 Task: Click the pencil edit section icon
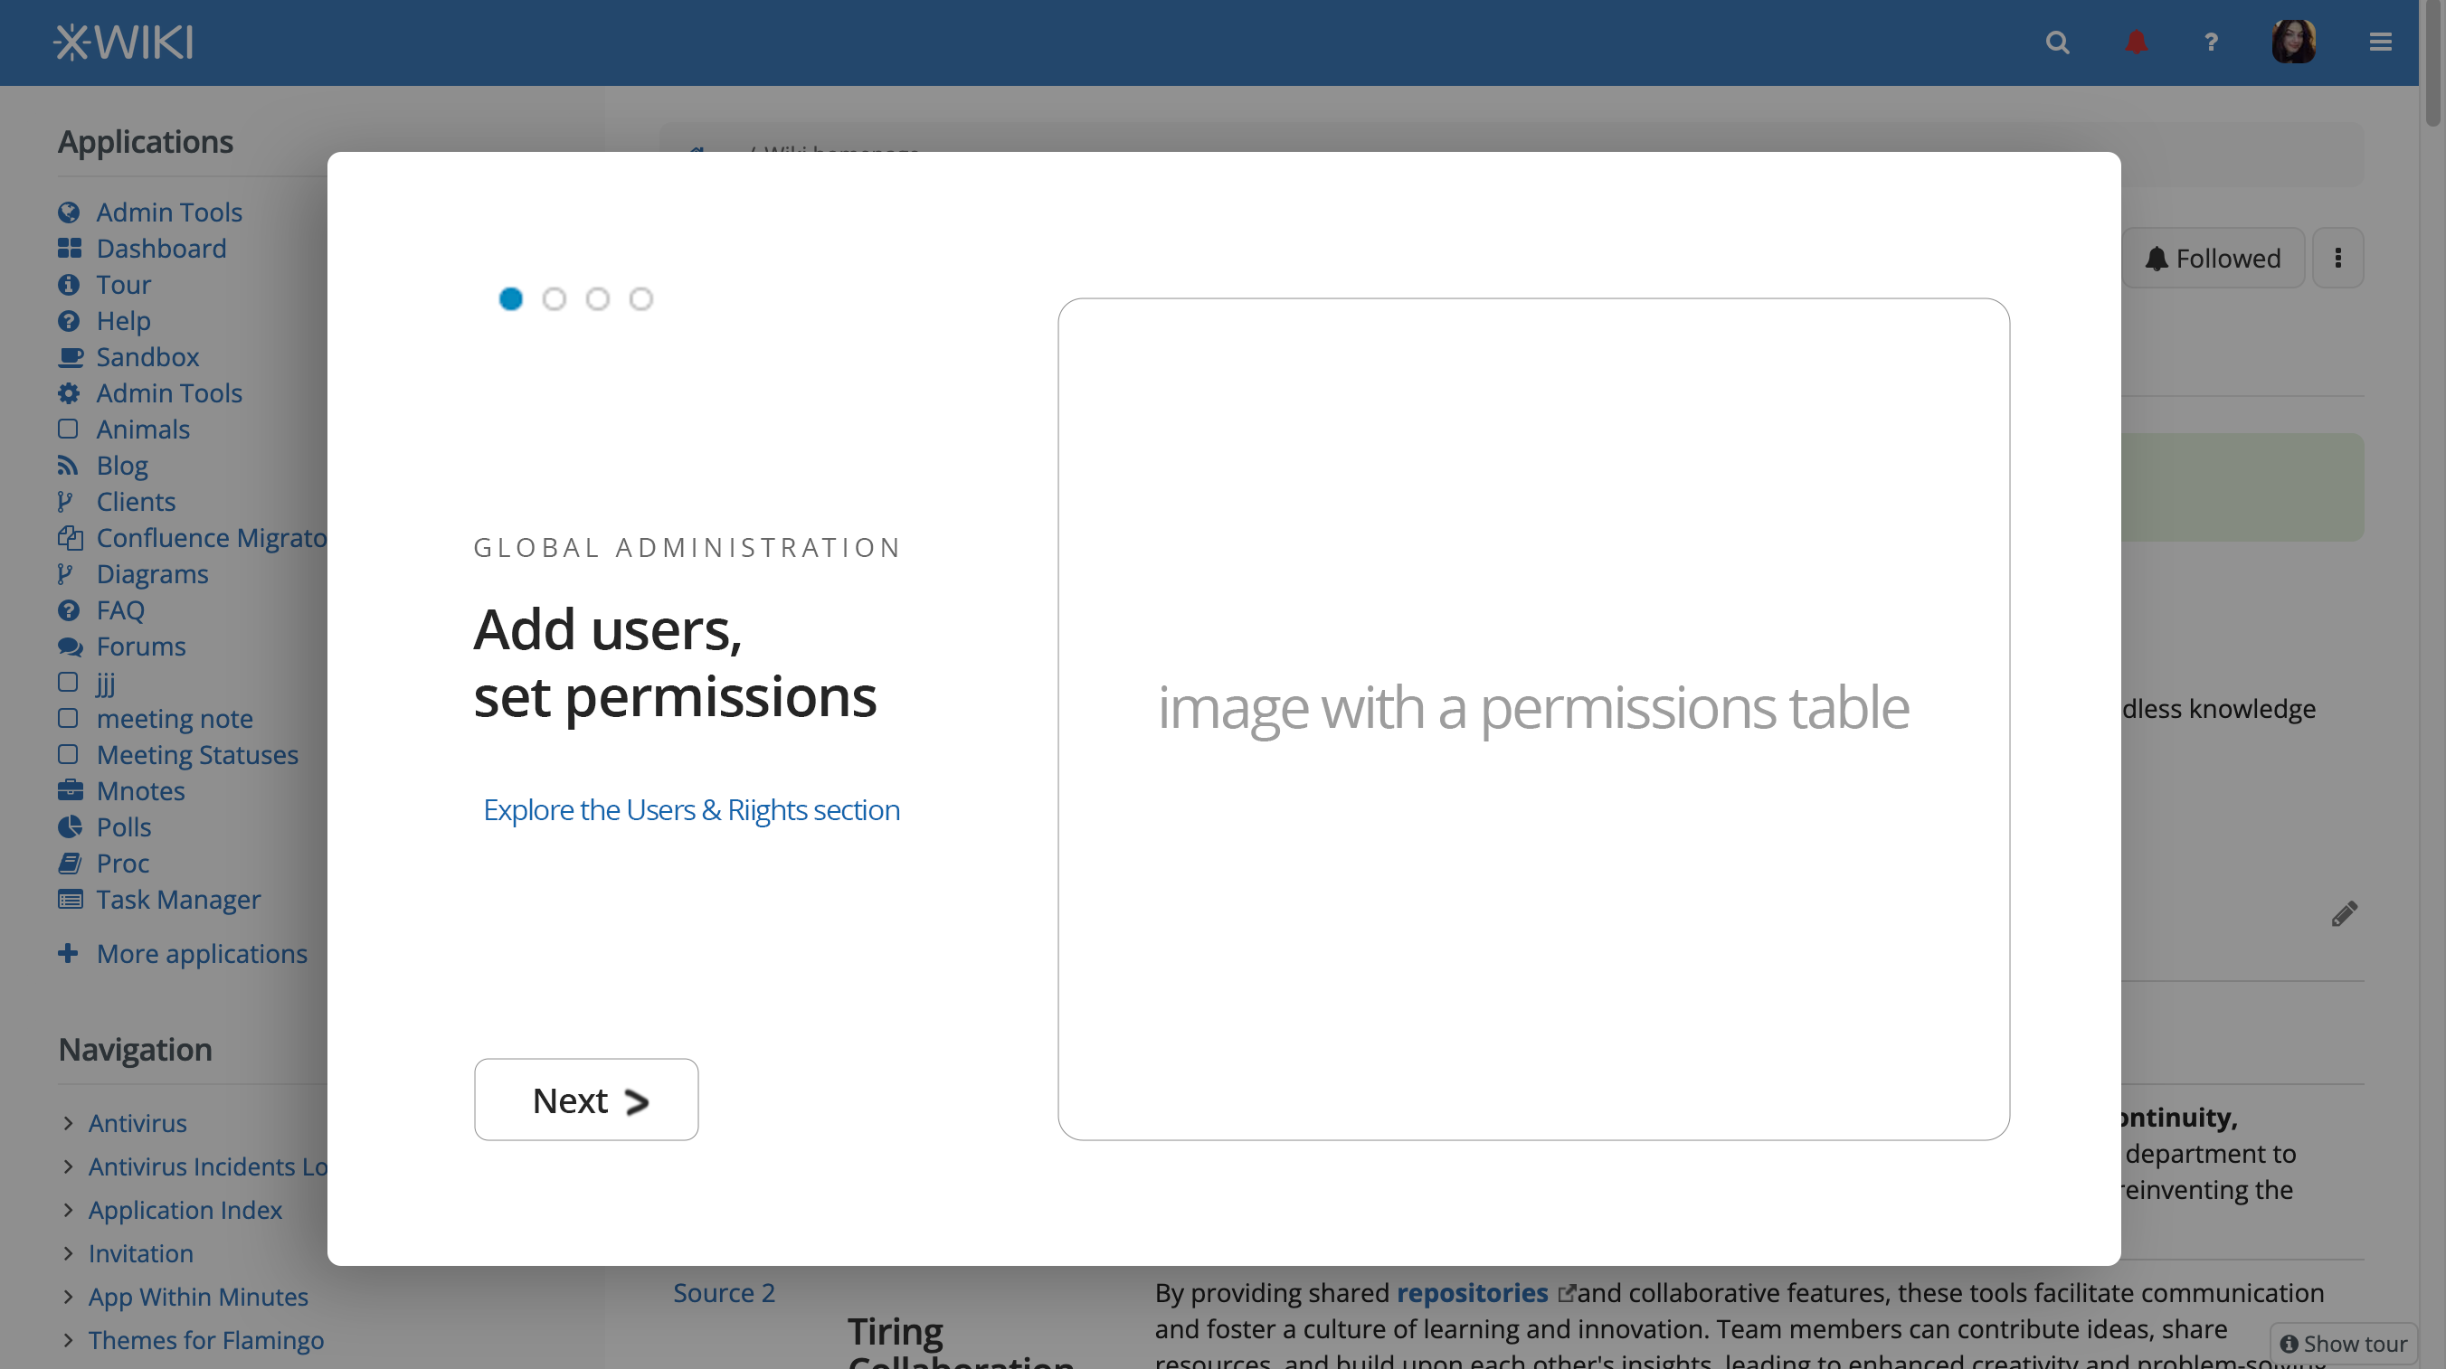(x=2344, y=913)
